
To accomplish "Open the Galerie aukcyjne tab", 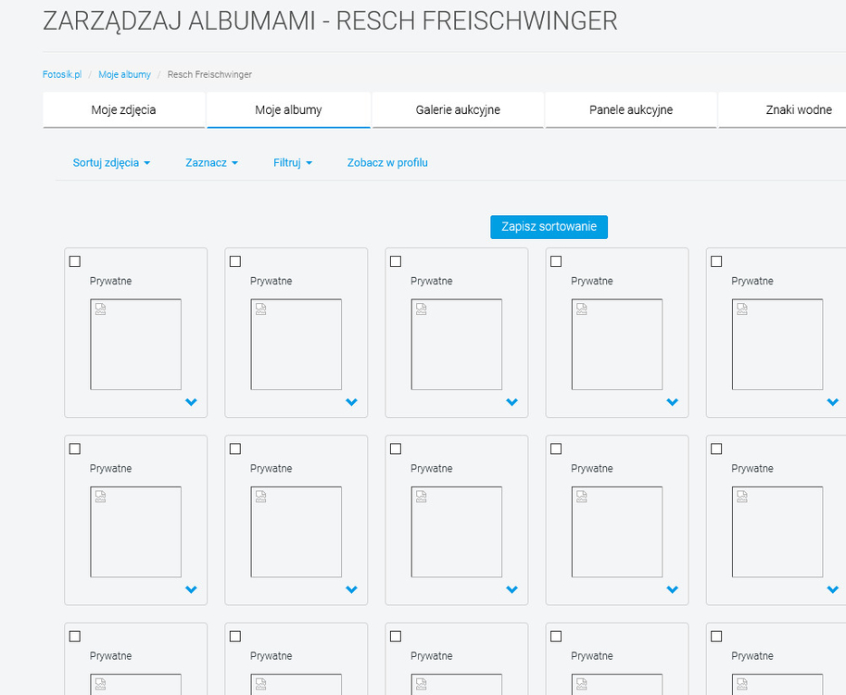I will pyautogui.click(x=458, y=110).
